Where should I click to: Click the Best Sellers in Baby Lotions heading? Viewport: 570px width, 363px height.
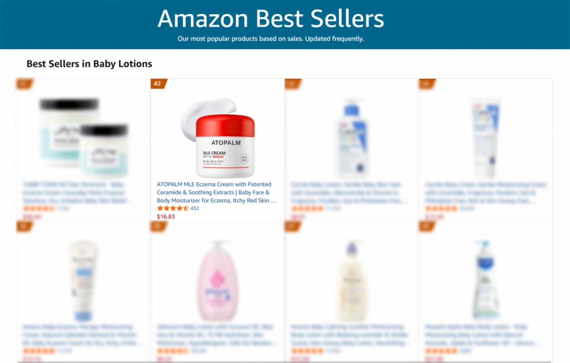[89, 64]
